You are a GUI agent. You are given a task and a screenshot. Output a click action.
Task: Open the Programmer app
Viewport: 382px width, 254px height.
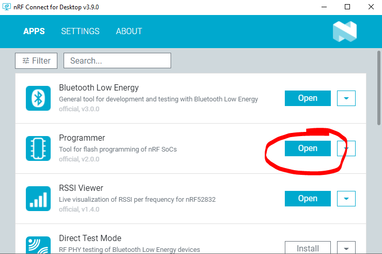point(308,148)
